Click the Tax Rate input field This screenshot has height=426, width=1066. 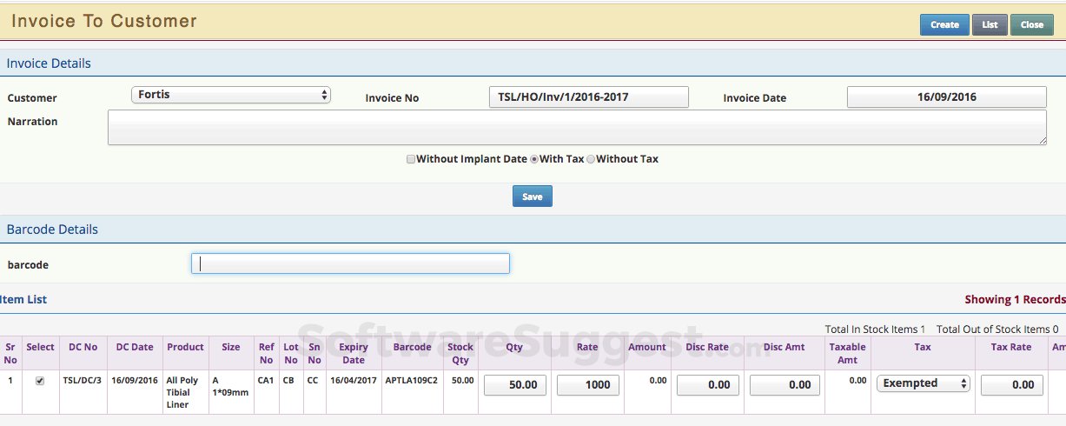(x=1012, y=384)
